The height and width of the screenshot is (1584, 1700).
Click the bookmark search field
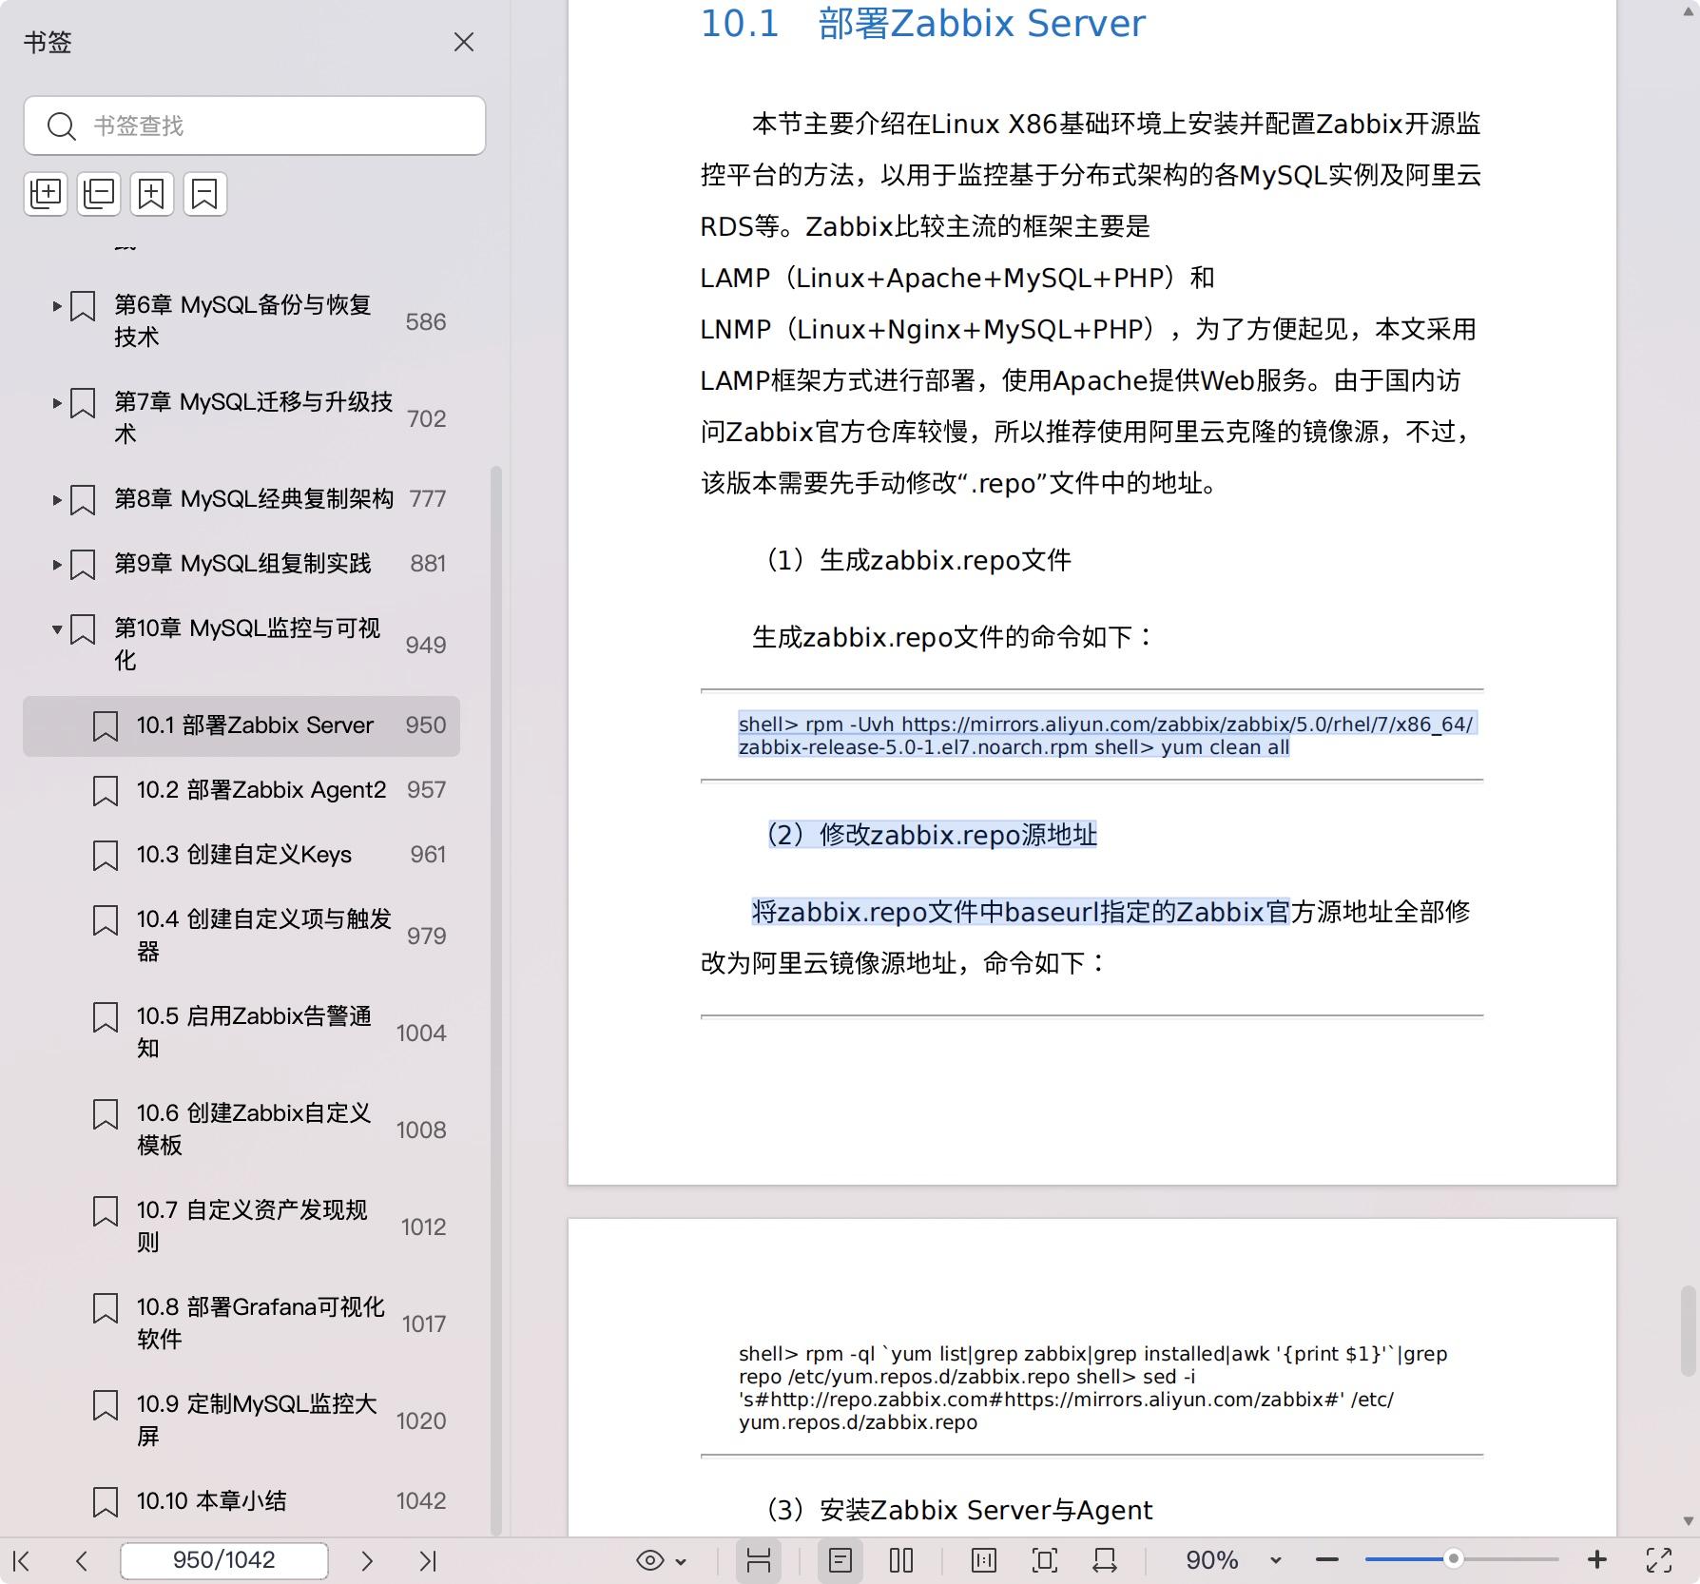click(255, 126)
